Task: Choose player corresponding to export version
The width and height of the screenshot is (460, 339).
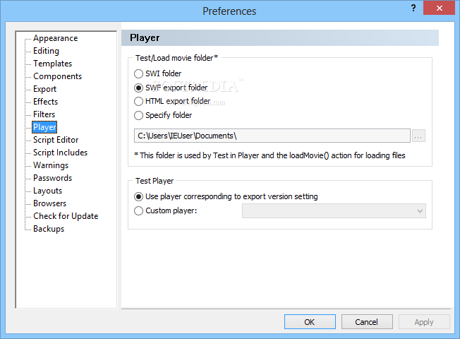Action: click(x=138, y=196)
